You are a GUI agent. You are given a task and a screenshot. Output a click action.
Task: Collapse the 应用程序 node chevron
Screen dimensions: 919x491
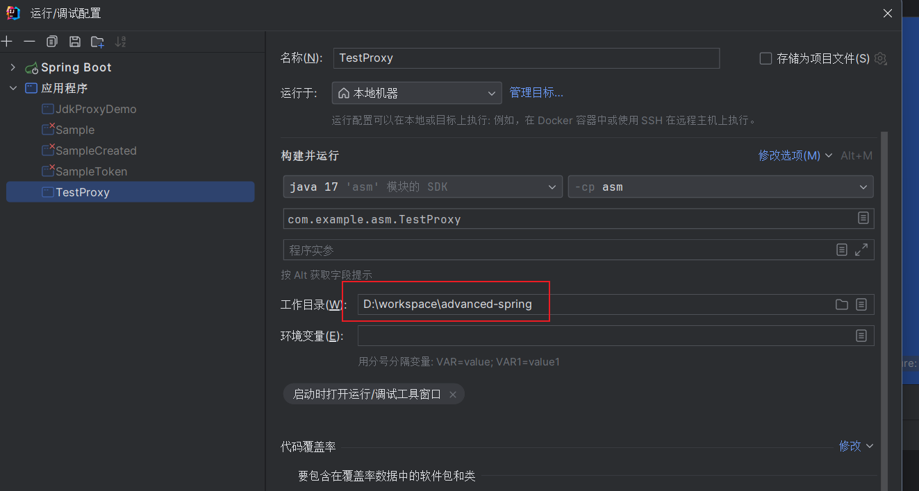[x=13, y=88]
